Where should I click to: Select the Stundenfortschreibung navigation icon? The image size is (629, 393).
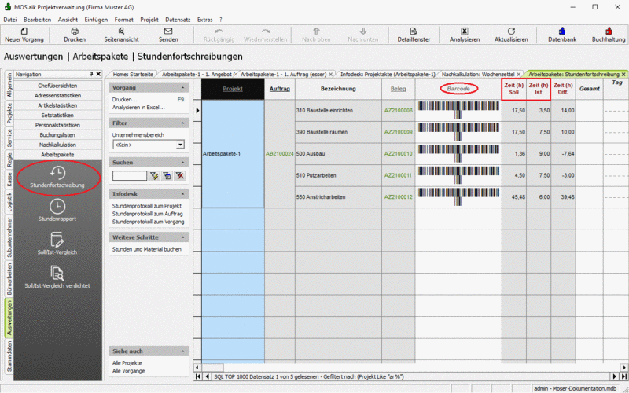pos(57,178)
